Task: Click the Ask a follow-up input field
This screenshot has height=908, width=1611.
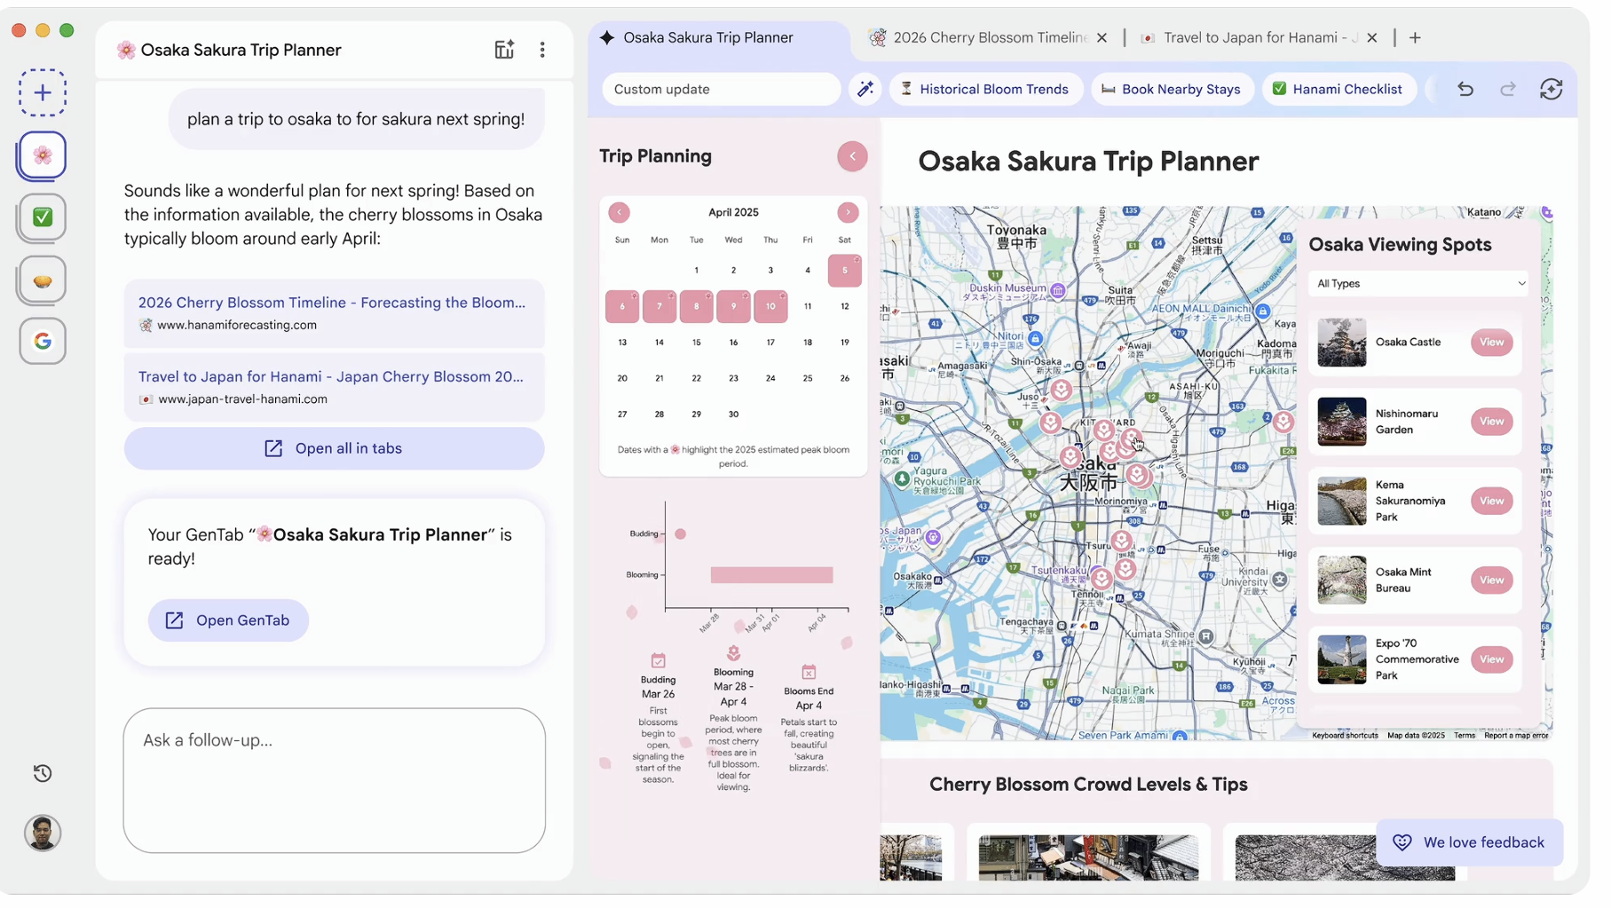Action: click(334, 779)
